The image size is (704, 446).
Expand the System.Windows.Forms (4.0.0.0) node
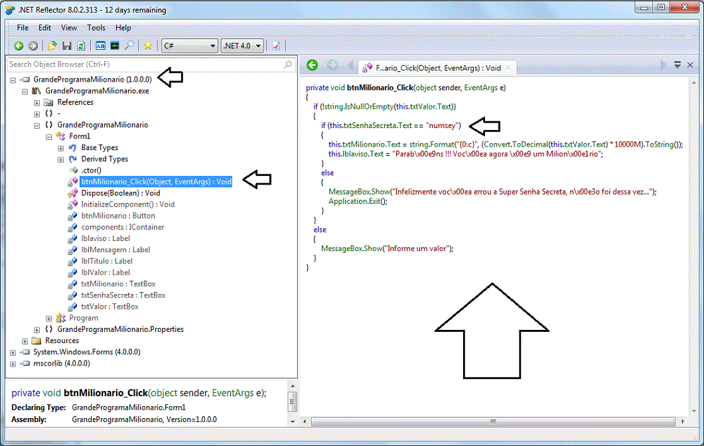(13, 352)
